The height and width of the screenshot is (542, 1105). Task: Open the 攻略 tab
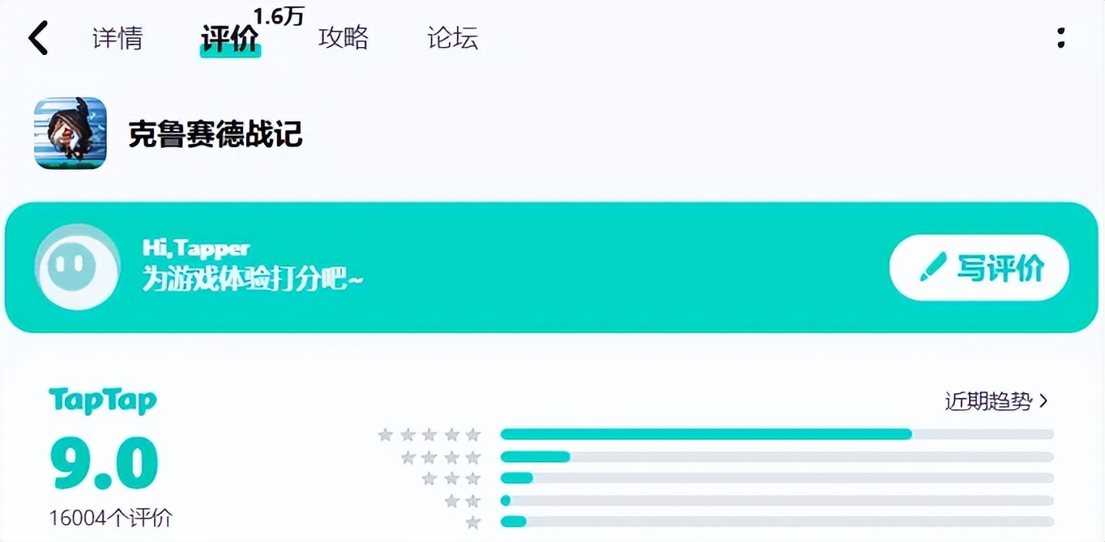pyautogui.click(x=343, y=38)
